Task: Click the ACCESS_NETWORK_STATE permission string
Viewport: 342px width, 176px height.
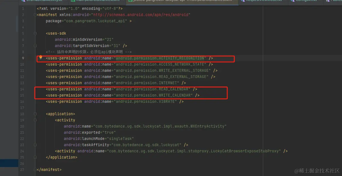Action: 160,64
